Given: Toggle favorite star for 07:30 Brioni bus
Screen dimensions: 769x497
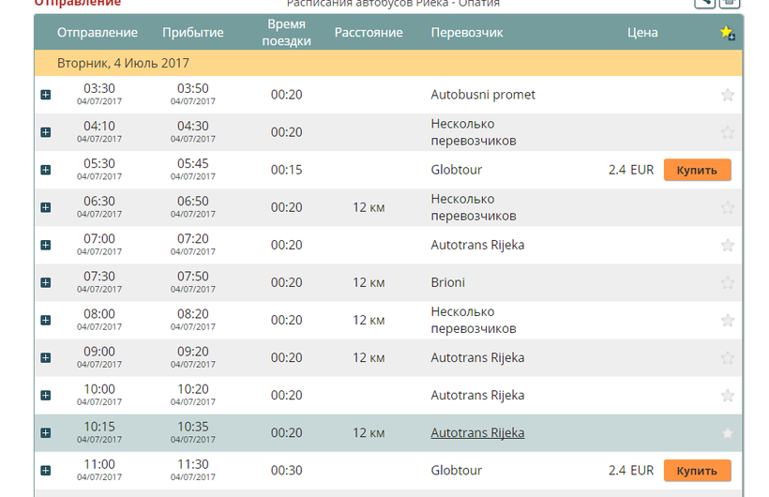Looking at the screenshot, I should coord(728,283).
